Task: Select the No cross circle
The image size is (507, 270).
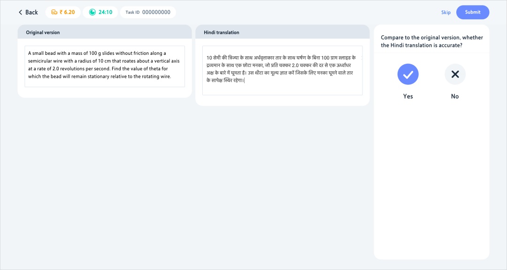Action: (x=454, y=74)
